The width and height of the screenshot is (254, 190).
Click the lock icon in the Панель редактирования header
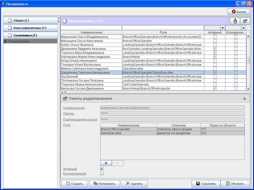244,99
